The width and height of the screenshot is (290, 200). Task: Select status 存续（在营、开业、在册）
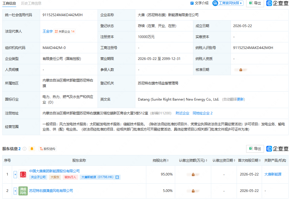[x=157, y=26]
